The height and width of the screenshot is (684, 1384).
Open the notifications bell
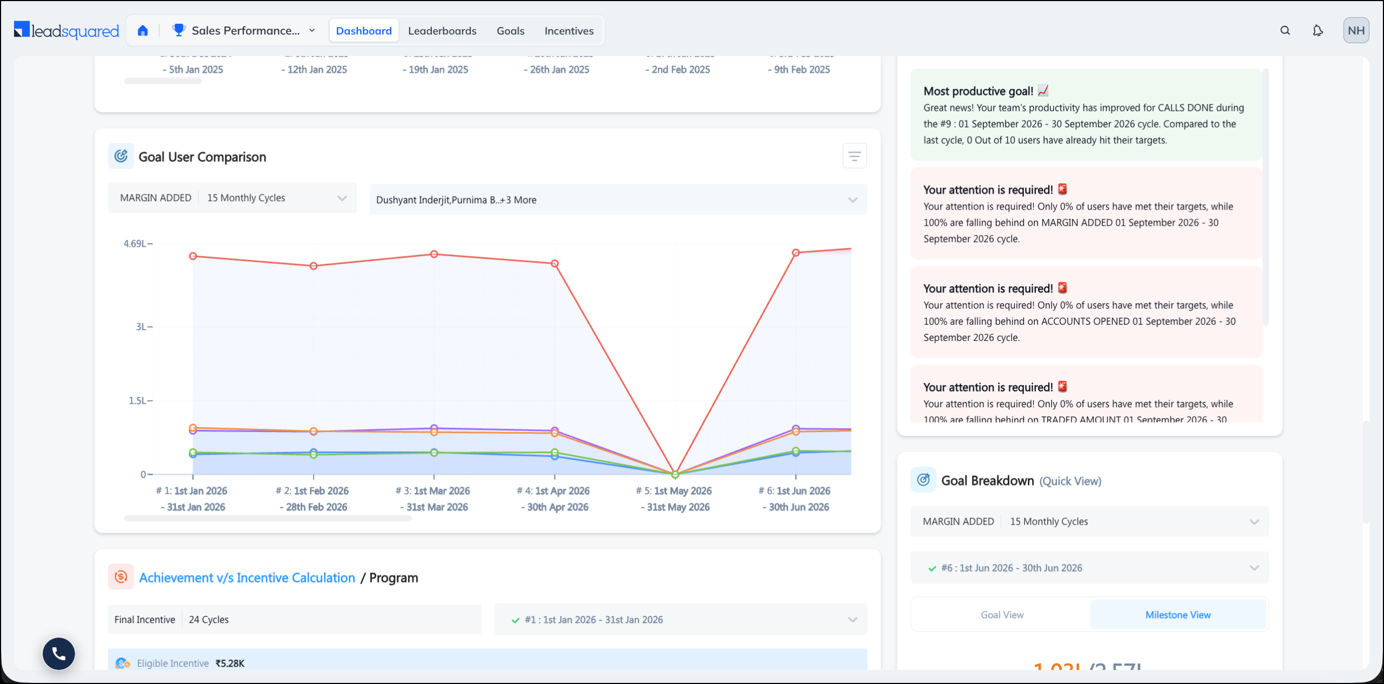[x=1318, y=30]
